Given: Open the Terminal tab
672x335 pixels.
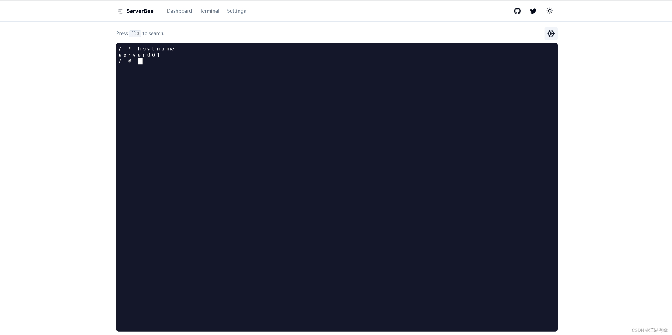Looking at the screenshot, I should (x=209, y=11).
